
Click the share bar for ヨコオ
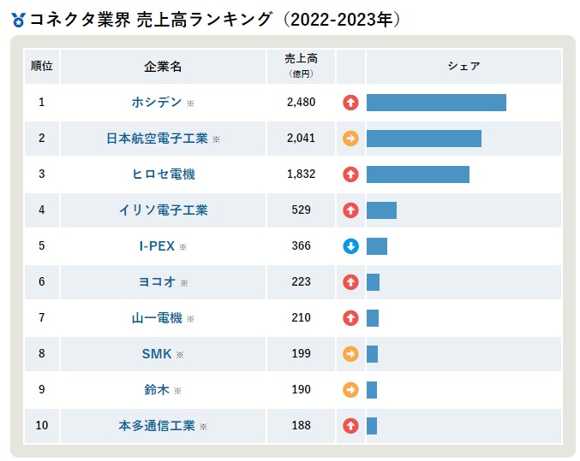[373, 282]
